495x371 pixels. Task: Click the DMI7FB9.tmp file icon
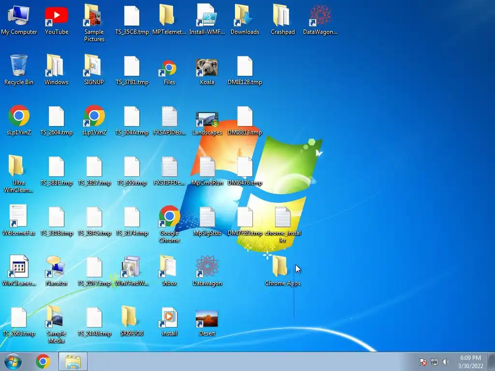click(245, 217)
